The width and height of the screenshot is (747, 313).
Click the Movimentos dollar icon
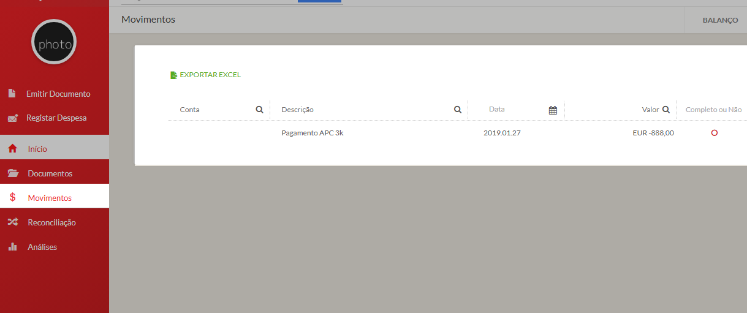12,198
